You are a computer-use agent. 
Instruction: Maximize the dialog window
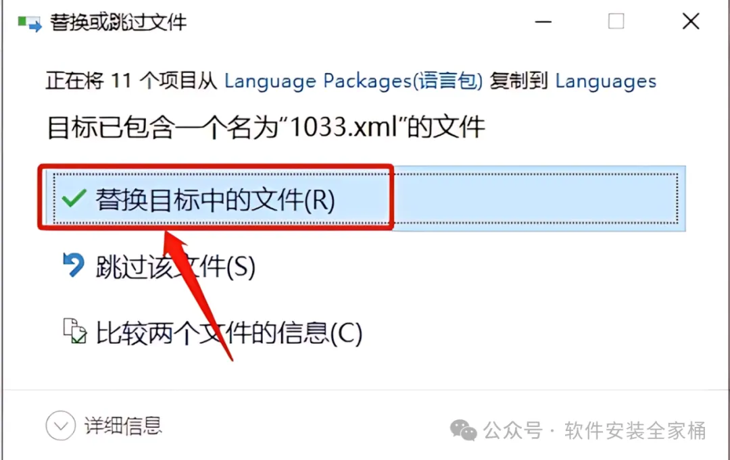coord(616,22)
